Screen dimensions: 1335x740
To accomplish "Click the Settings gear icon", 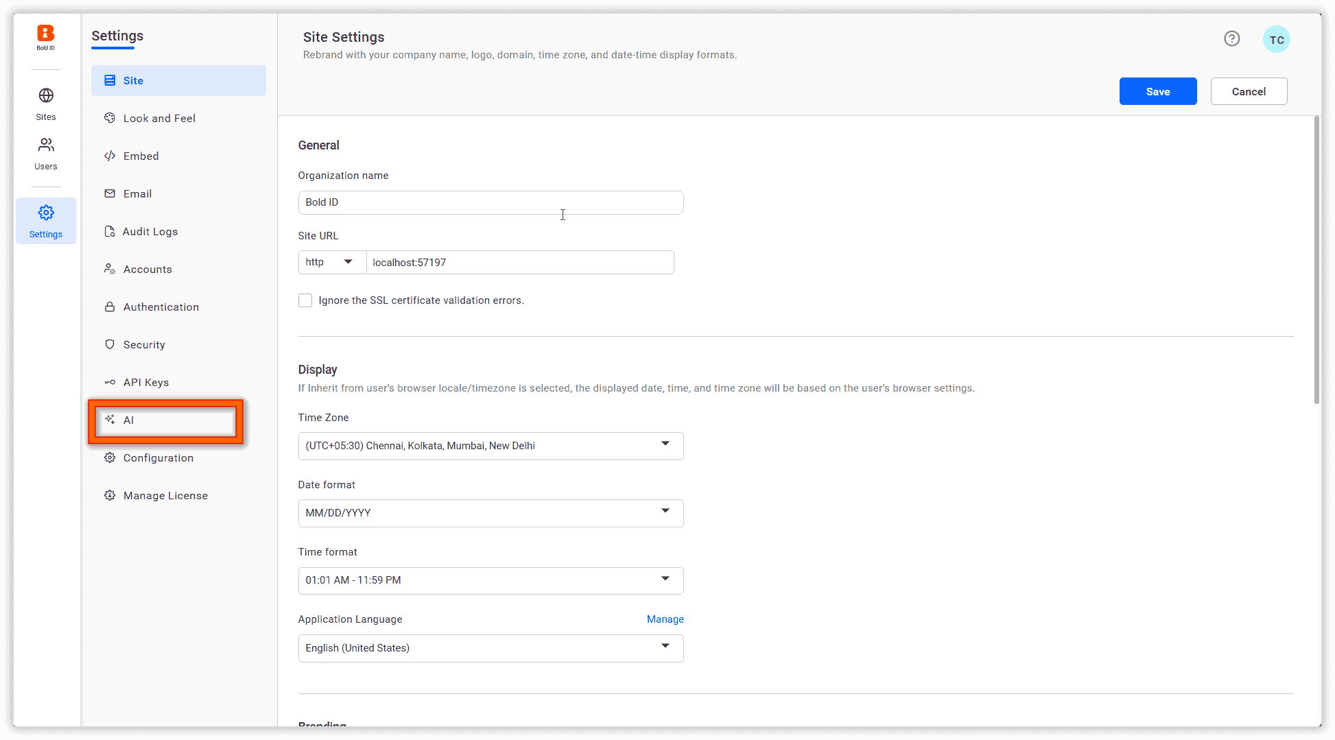I will (46, 213).
